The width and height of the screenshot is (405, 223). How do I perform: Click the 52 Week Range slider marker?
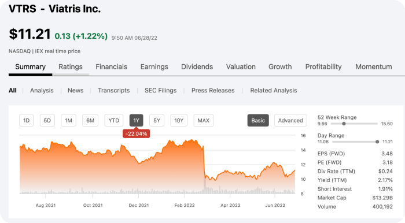(x=344, y=124)
